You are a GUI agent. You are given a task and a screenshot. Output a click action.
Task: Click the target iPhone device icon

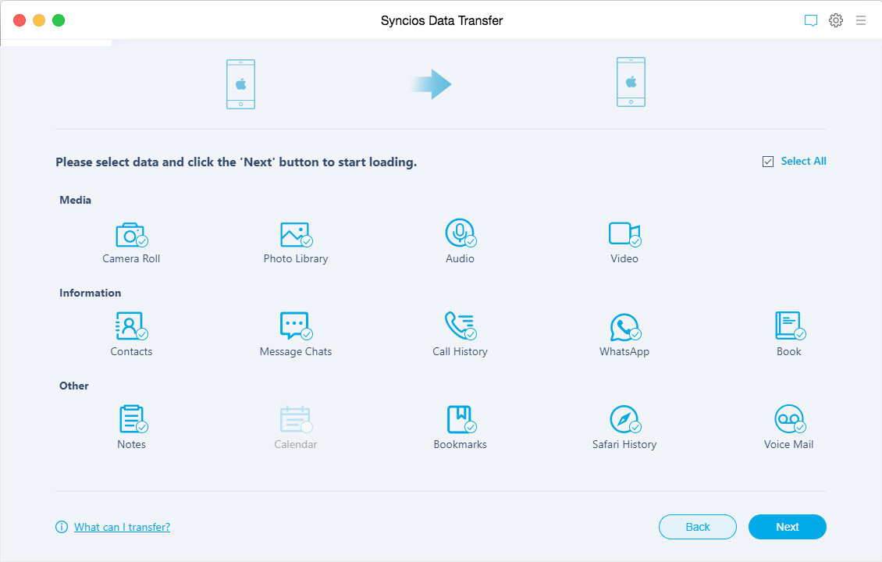tap(631, 82)
